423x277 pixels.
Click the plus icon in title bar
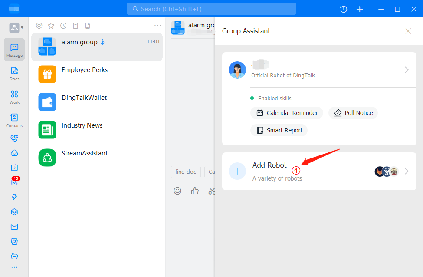coord(360,9)
